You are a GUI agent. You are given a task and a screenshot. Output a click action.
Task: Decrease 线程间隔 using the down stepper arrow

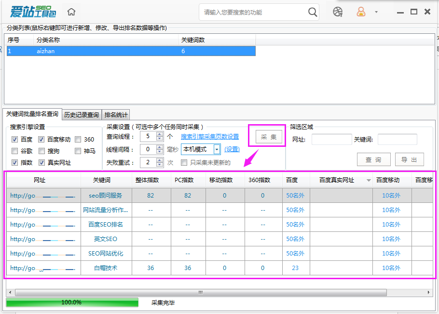[x=159, y=151]
